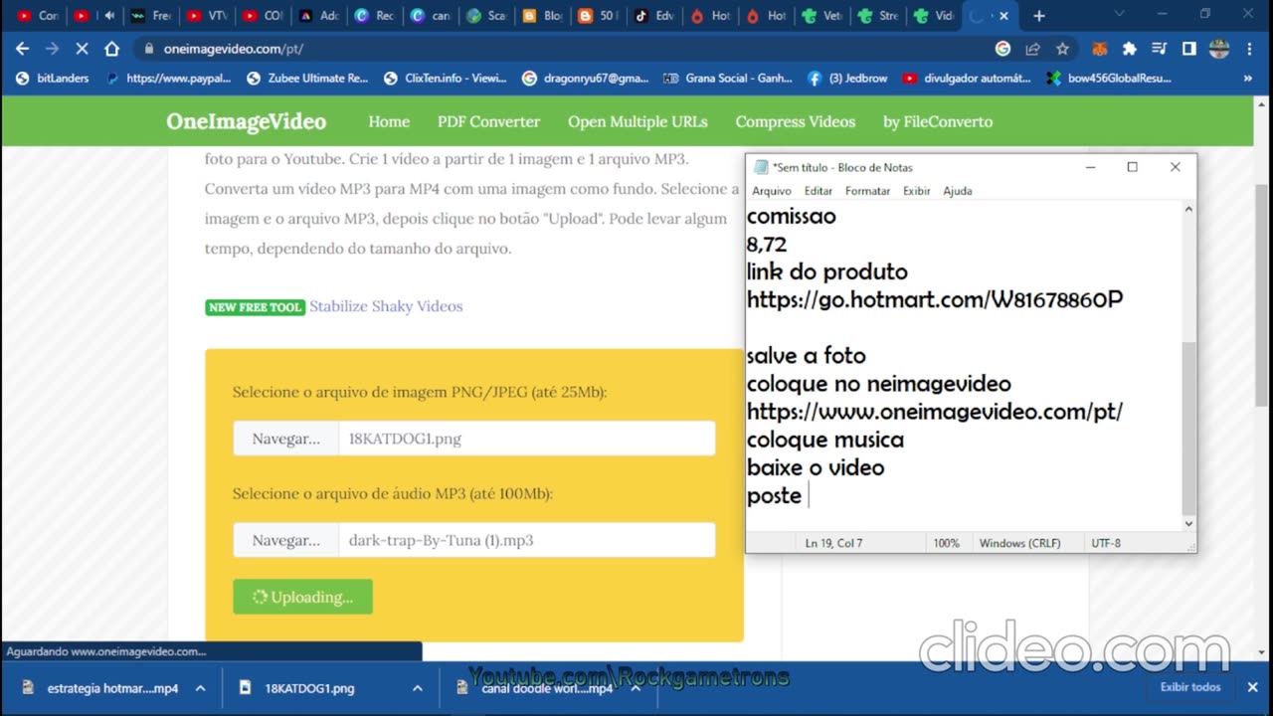Viewport: 1273px width, 716px height.
Task: Open the by FileConverto link
Action: 938,121
